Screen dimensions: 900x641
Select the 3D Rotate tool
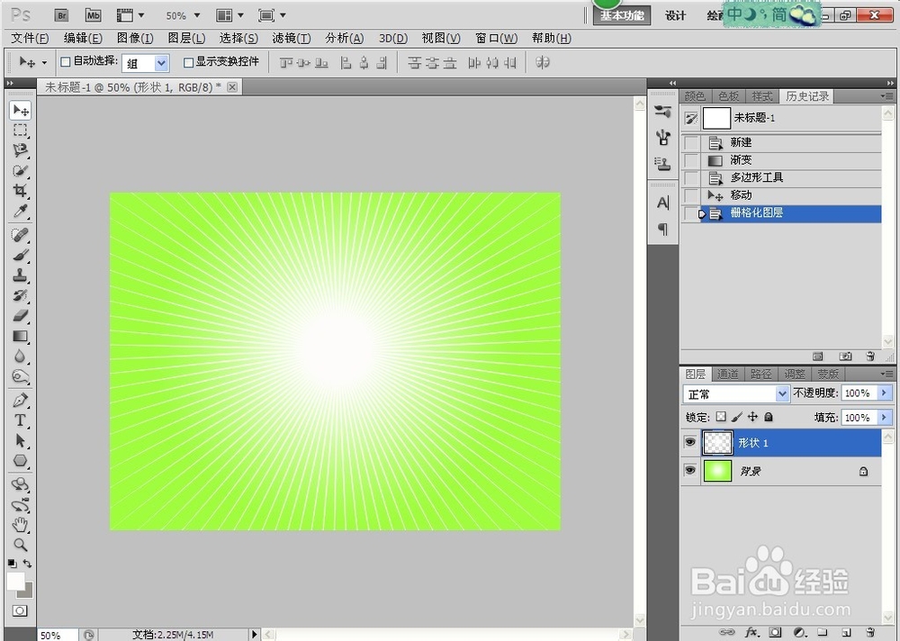click(x=21, y=484)
